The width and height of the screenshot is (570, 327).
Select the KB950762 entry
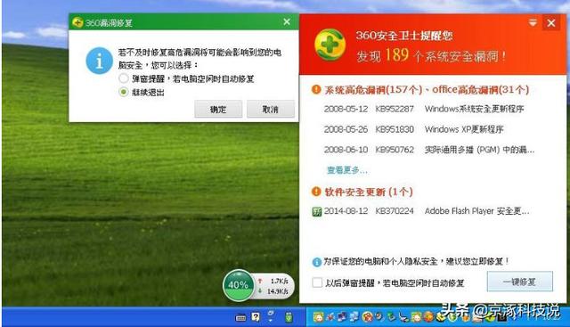pyautogui.click(x=395, y=150)
